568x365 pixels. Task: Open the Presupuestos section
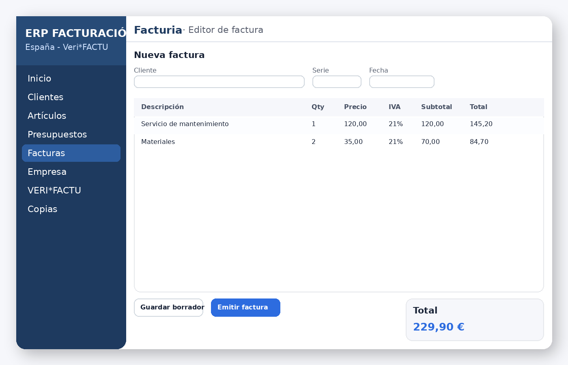tap(57, 134)
